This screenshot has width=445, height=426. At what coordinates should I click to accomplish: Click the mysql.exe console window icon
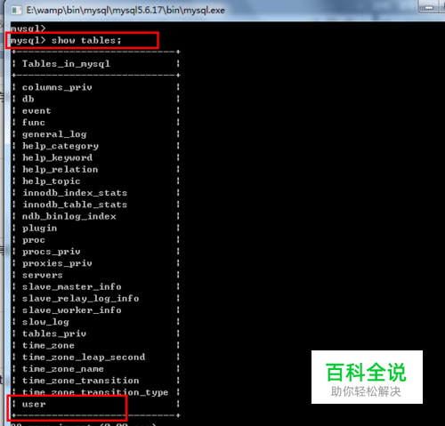coord(16,11)
